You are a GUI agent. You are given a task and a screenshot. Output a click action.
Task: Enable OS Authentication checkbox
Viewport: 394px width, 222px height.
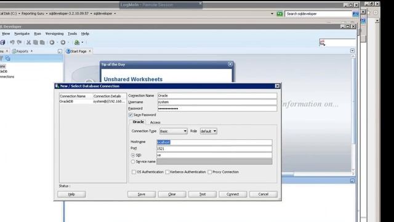[134, 172]
